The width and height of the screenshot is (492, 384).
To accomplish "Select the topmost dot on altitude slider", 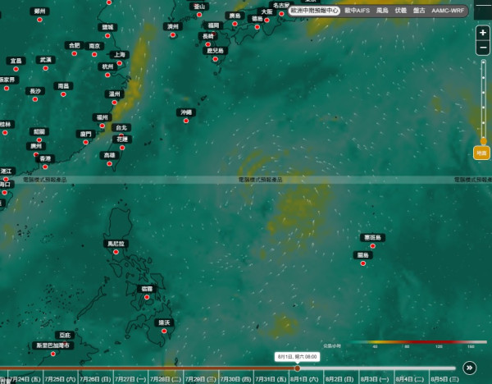I will [x=484, y=62].
